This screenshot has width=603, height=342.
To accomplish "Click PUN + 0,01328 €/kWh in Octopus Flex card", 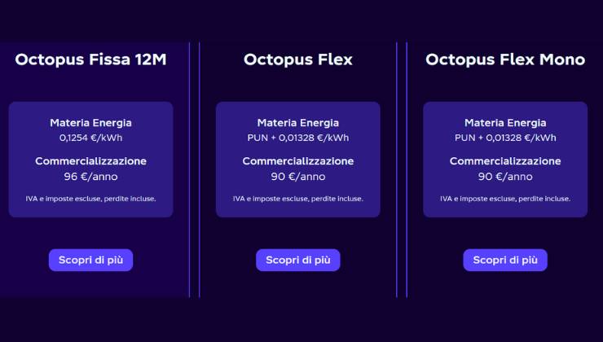I will point(298,138).
